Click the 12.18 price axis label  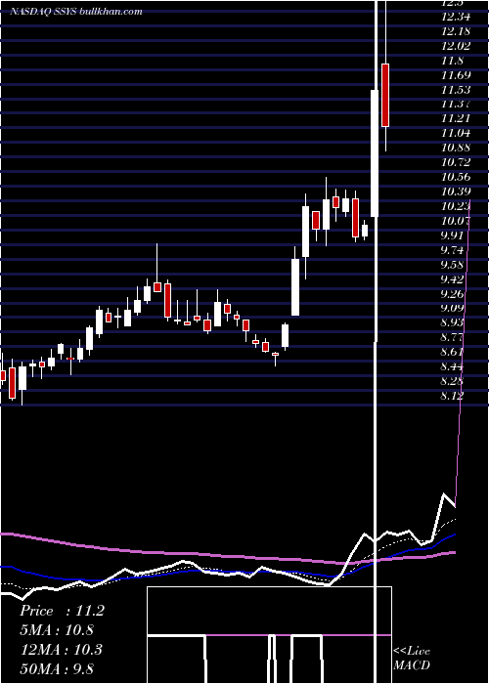456,31
